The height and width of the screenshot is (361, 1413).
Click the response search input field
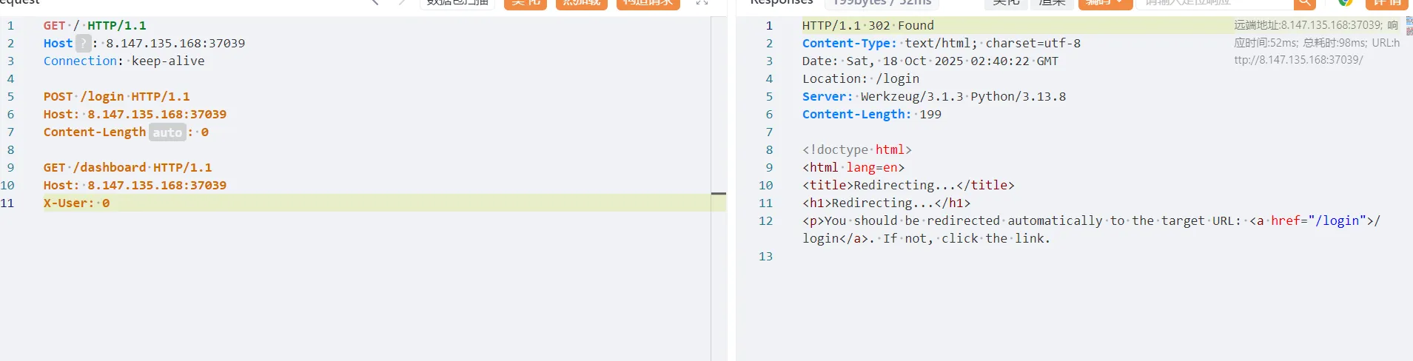[x=1214, y=3]
